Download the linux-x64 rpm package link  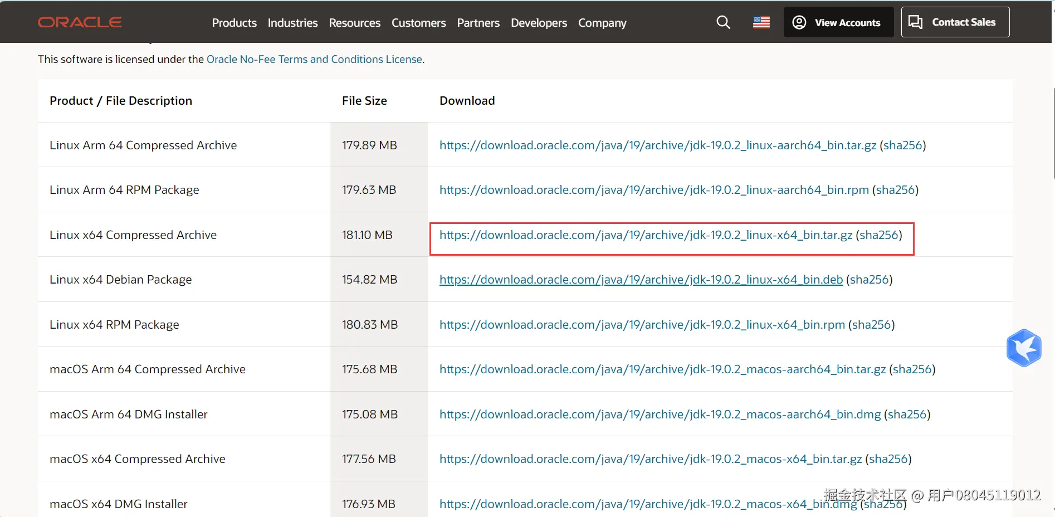(x=642, y=325)
